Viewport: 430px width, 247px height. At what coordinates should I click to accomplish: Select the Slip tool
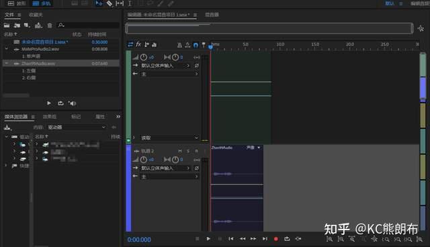[120, 3]
